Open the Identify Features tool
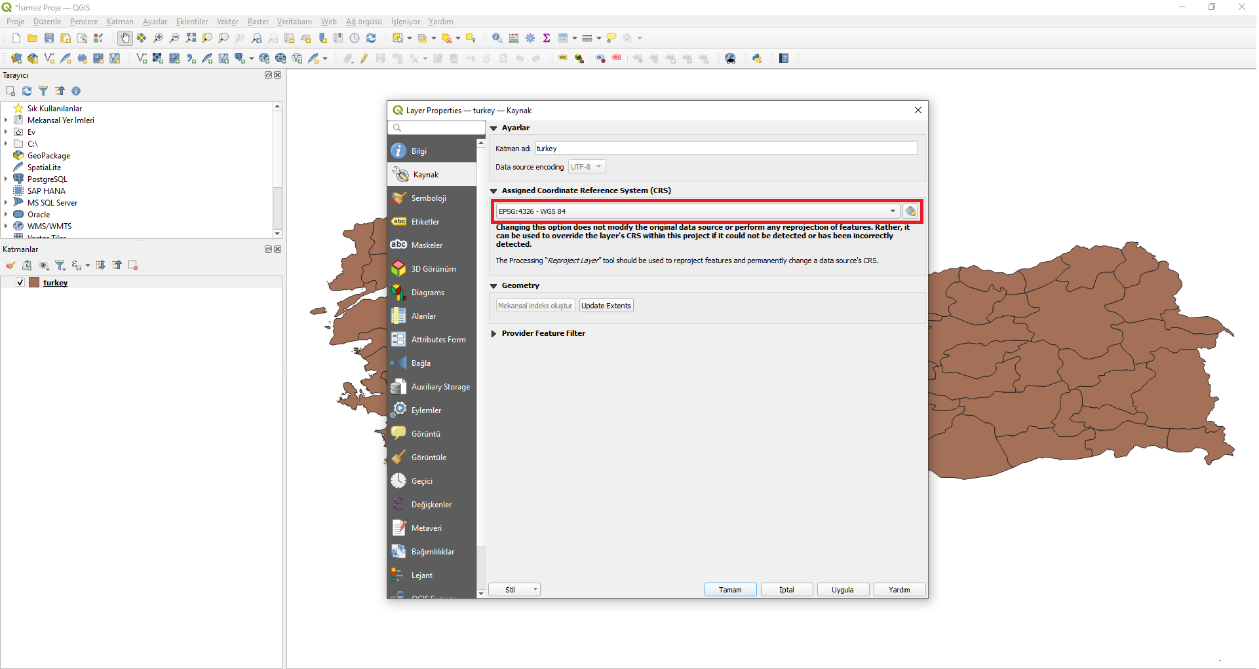Image resolution: width=1259 pixels, height=669 pixels. (497, 38)
